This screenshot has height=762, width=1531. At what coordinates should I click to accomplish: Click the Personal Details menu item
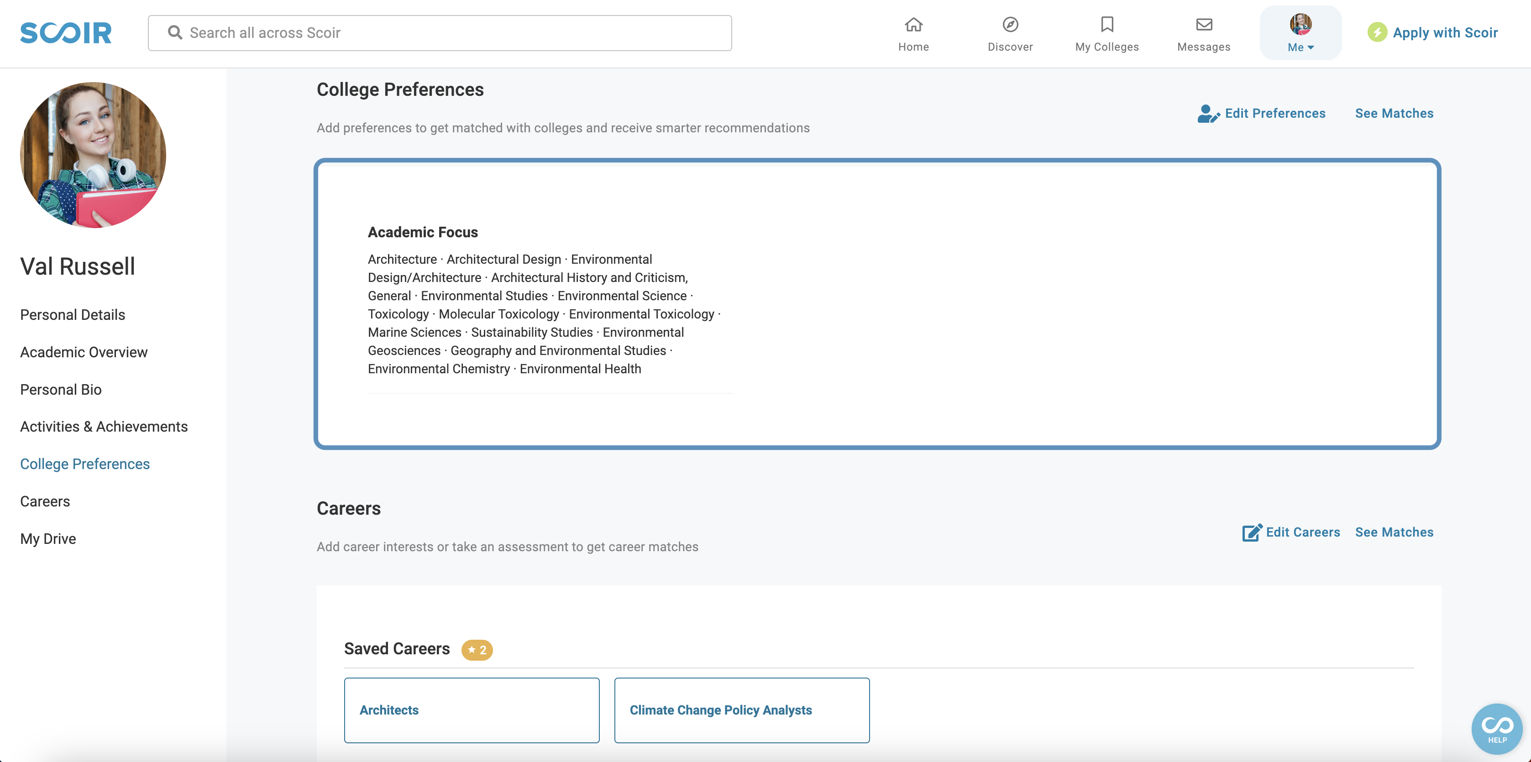[x=72, y=314]
